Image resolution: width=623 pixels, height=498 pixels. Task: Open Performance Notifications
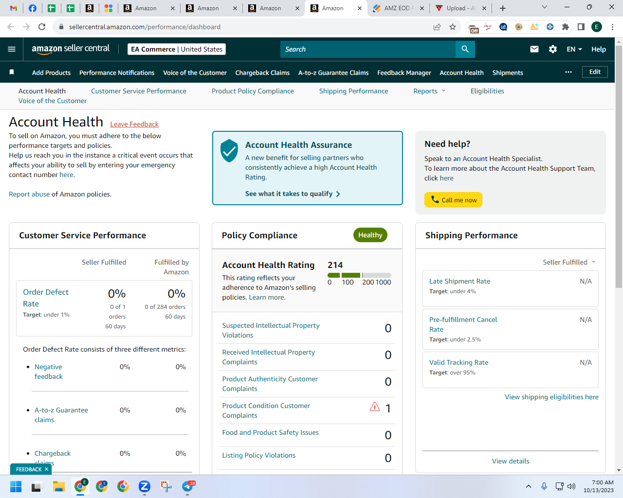click(117, 72)
